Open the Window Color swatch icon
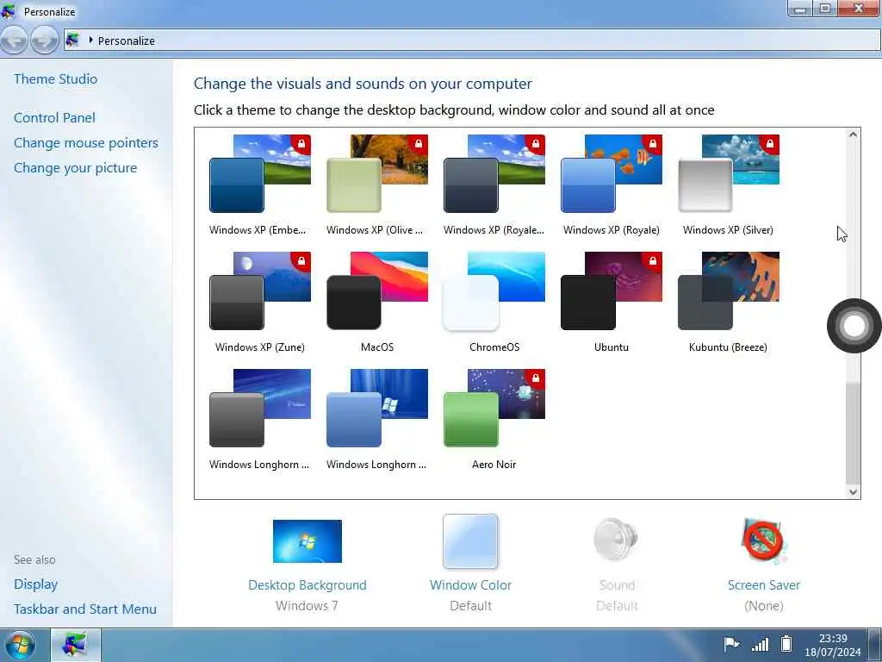The width and height of the screenshot is (882, 662). tap(470, 541)
